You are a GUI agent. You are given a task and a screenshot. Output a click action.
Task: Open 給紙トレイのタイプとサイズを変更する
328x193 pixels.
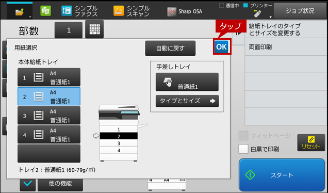coord(286,29)
